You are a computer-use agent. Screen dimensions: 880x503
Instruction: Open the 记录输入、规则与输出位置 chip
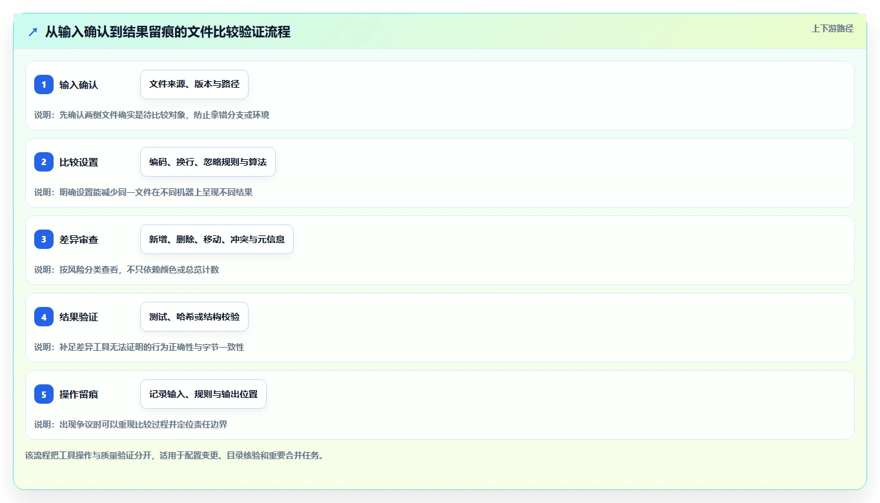[x=203, y=394]
